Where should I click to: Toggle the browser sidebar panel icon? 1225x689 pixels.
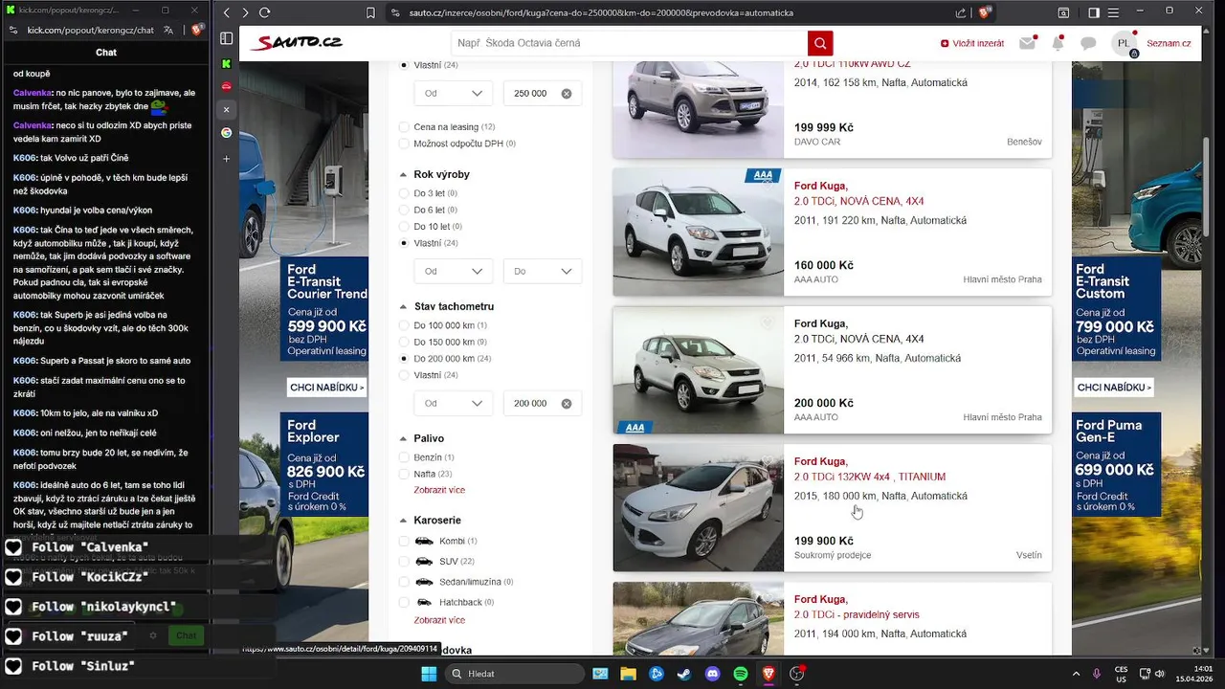click(x=1094, y=12)
